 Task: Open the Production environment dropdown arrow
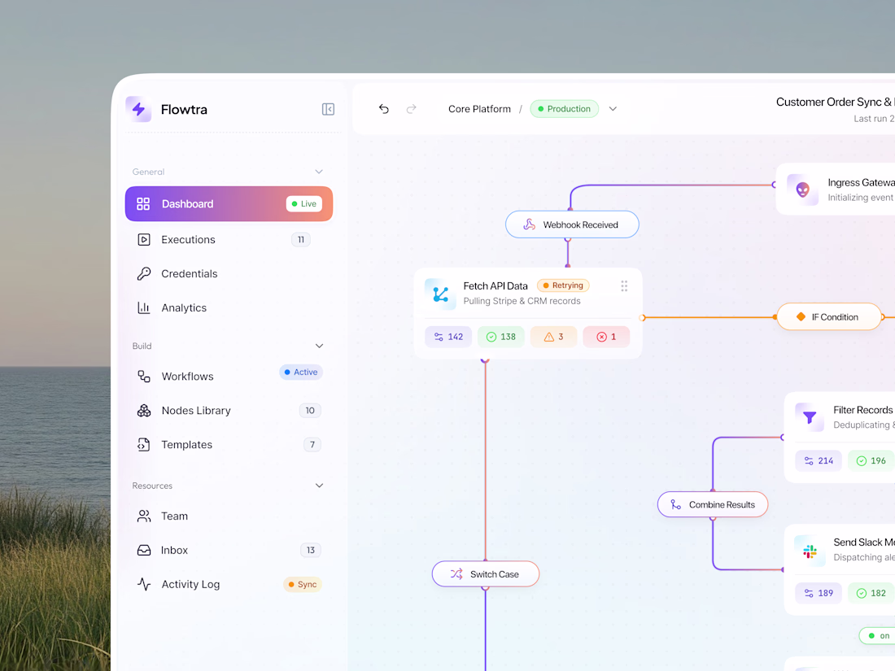coord(613,109)
